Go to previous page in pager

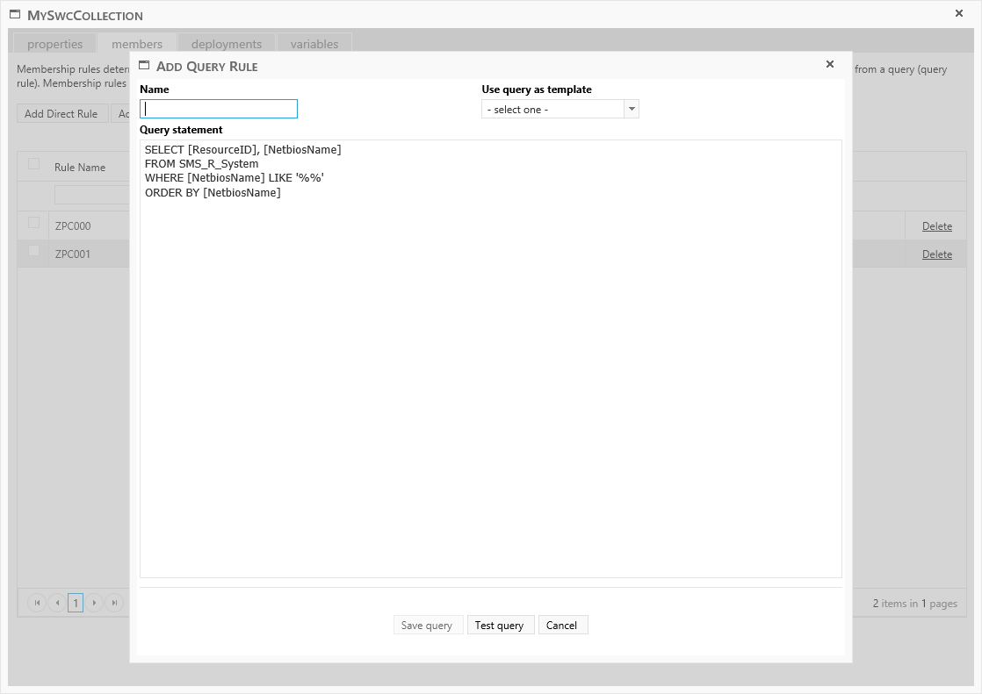56,603
